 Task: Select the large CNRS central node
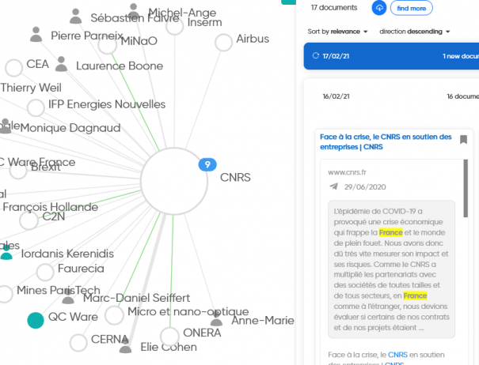pos(174,181)
